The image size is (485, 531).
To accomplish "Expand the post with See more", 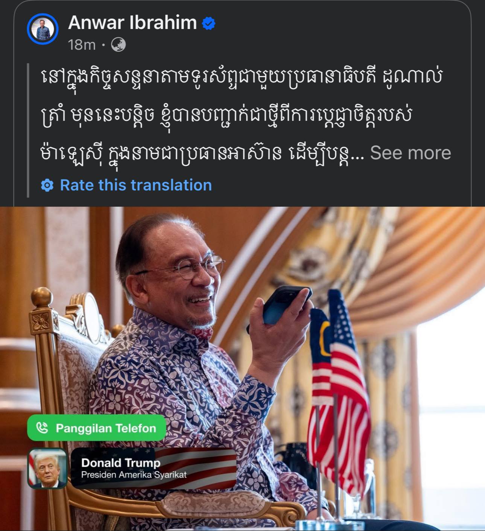I will click(411, 153).
